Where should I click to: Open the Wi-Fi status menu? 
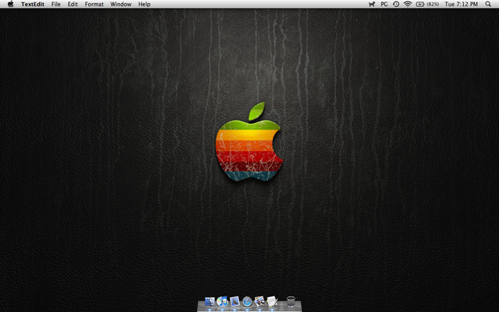(407, 4)
